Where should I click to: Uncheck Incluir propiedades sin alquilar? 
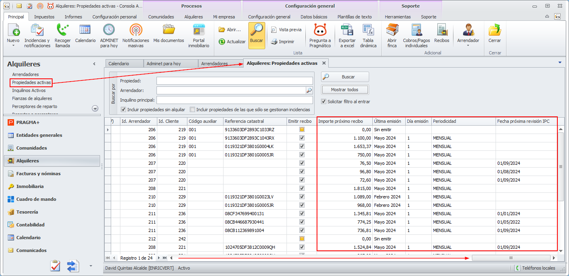coord(124,110)
